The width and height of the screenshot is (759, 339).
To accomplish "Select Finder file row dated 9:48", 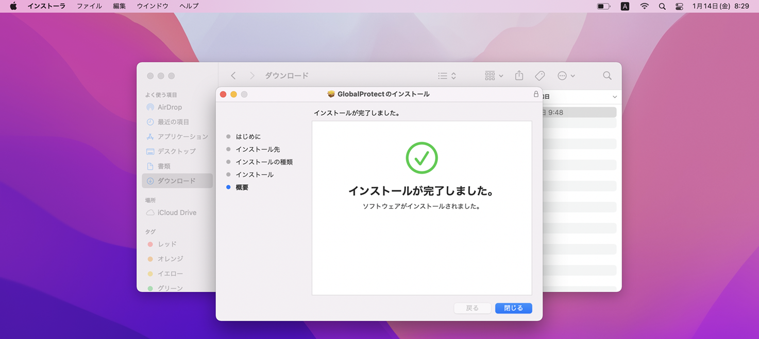I will pyautogui.click(x=580, y=112).
